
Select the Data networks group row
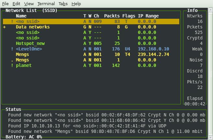(33, 27)
